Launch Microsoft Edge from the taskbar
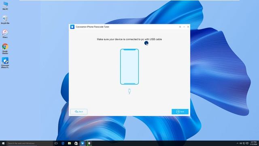Screen dimensions: 259x146 coord(63,143)
